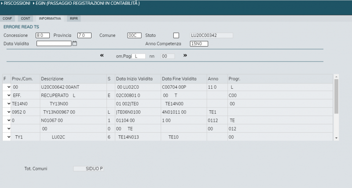Click the table scrollbar up arrow
Image resolution: width=352 pixels, height=188 pixels.
click(337, 77)
